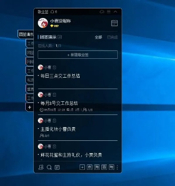Click small icon beside 小曹 above 主播化妆小曹负责
This screenshot has height=186, width=175.
[x=54, y=121]
